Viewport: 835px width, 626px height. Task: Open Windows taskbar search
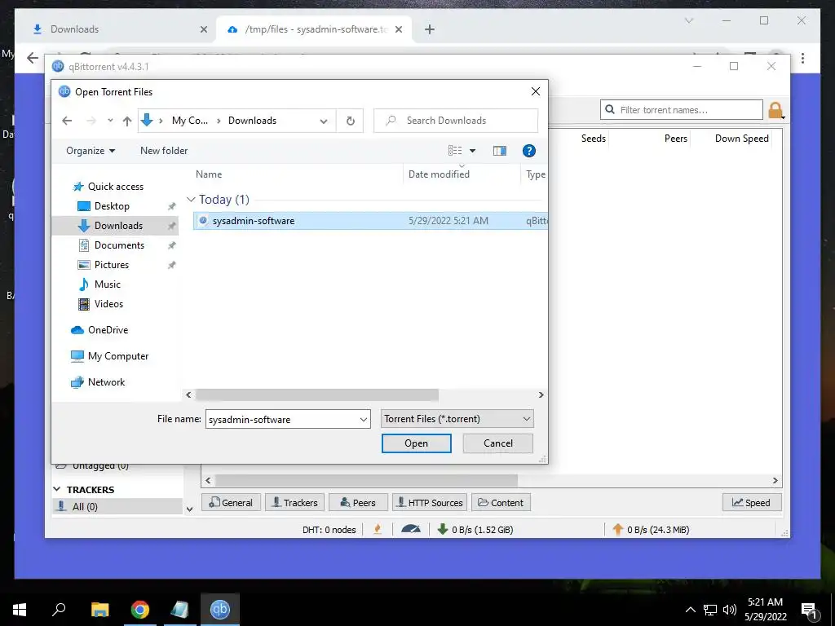59,610
